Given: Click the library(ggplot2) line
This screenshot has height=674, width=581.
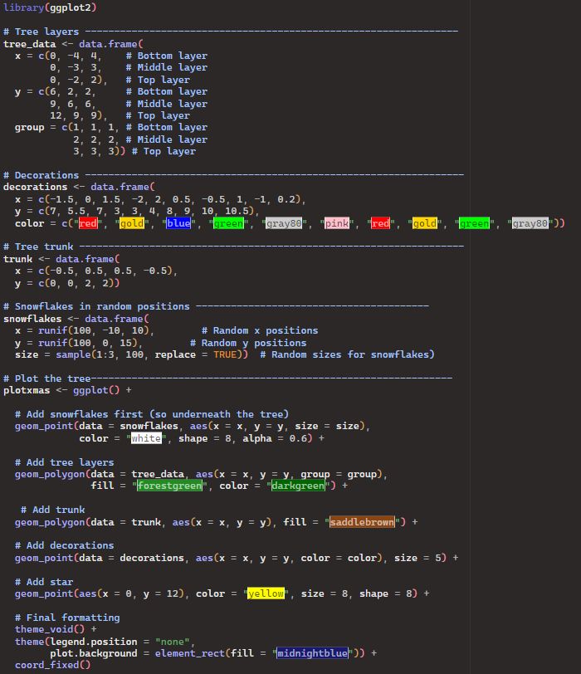Looking at the screenshot, I should point(50,7).
